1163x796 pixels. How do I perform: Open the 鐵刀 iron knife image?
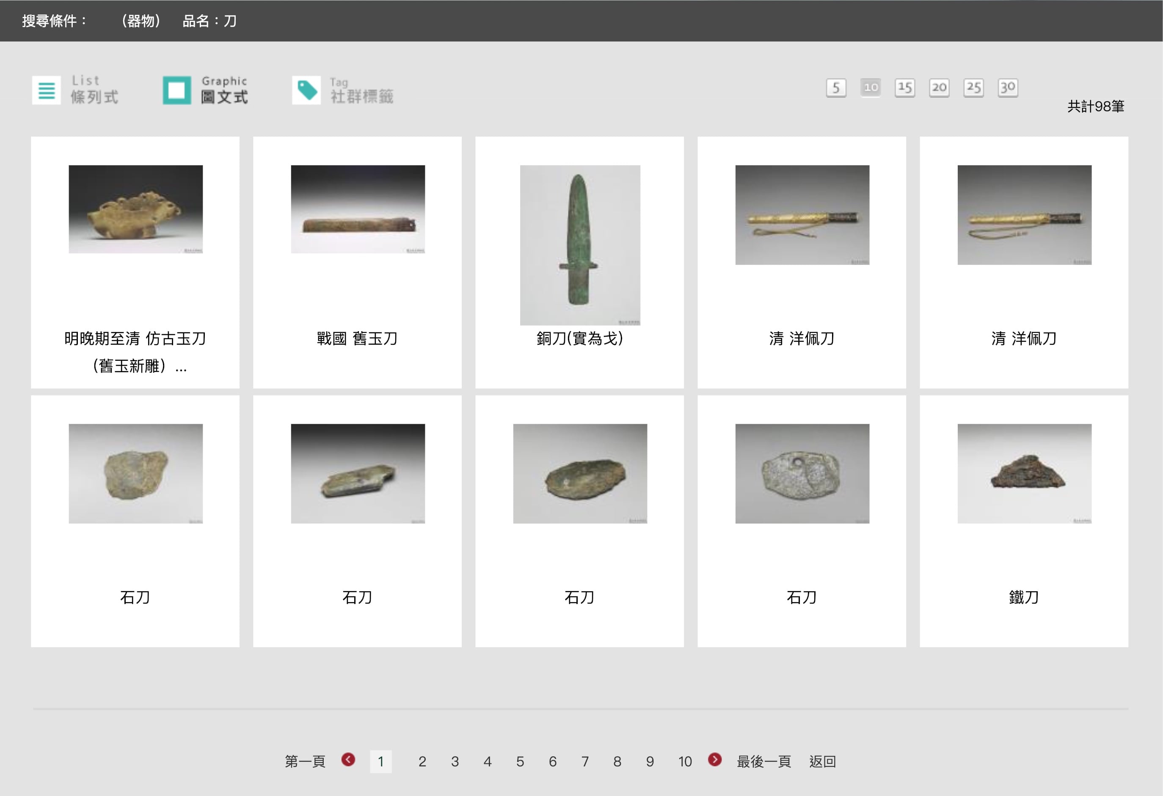tap(1024, 474)
